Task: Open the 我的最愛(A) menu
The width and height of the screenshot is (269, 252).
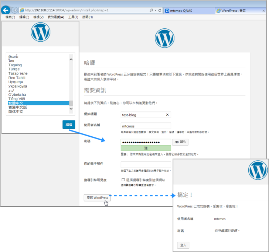Action: point(56,17)
